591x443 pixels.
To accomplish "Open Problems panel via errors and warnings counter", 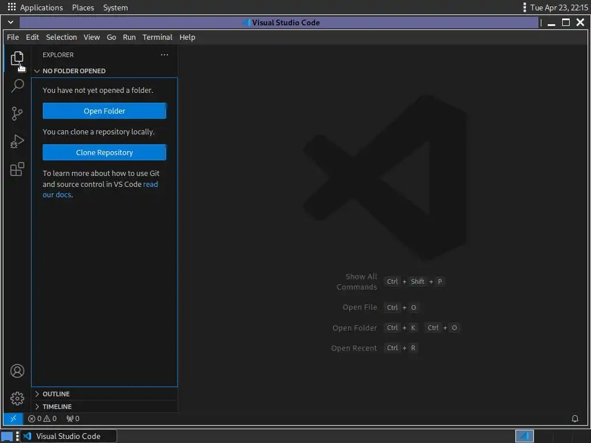I will pyautogui.click(x=42, y=419).
